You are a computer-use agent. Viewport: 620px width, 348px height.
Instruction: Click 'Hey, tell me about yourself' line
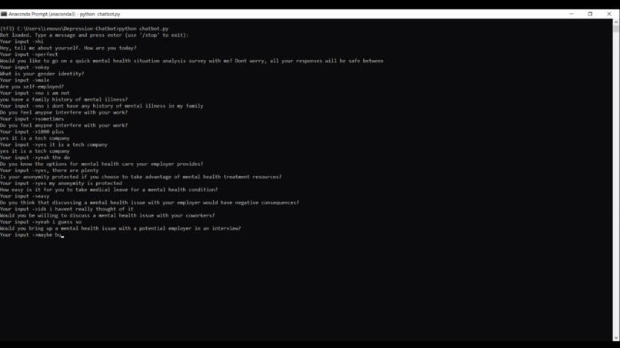(68, 48)
